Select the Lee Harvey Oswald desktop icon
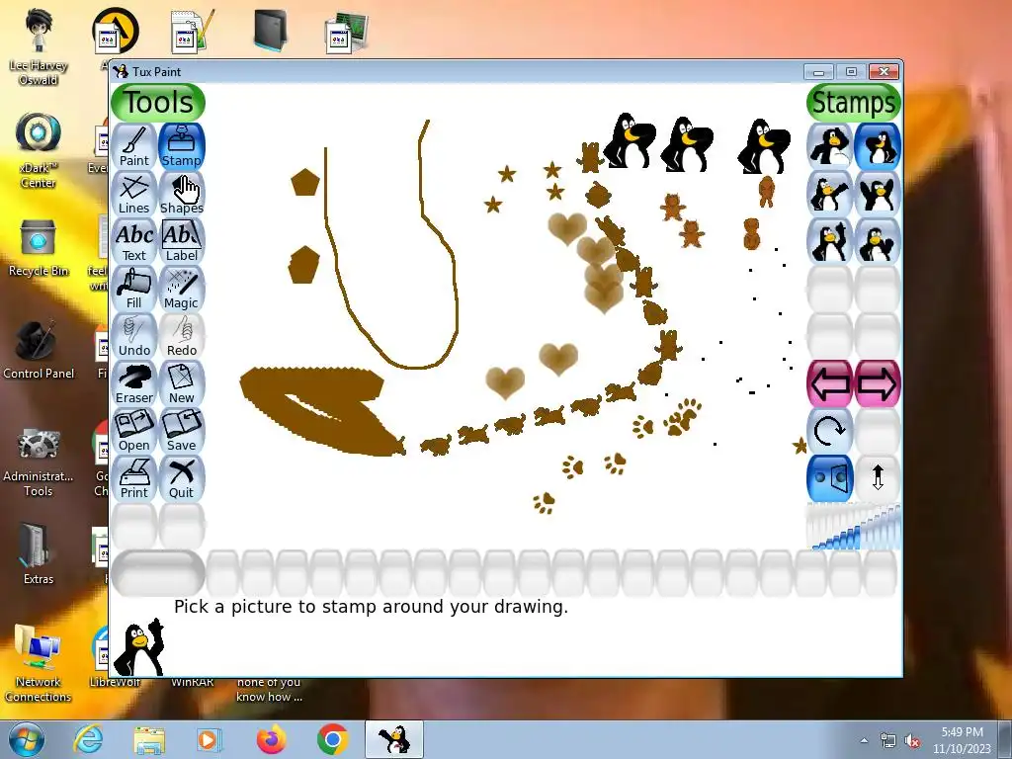The height and width of the screenshot is (759, 1012). pos(39,46)
